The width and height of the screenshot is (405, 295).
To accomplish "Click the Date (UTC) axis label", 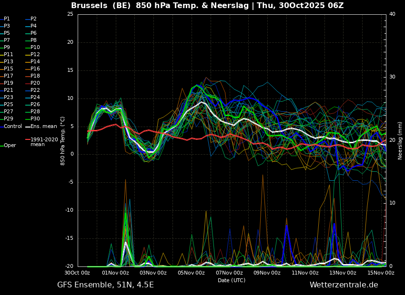I will pos(232,280).
